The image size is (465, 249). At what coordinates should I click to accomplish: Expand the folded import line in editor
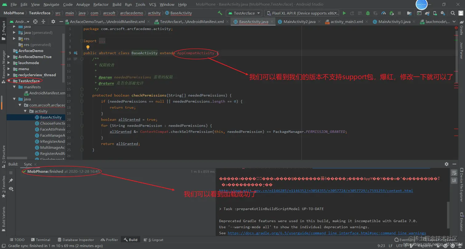pyautogui.click(x=81, y=41)
